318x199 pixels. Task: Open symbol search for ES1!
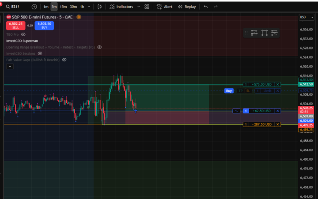pyautogui.click(x=12, y=7)
